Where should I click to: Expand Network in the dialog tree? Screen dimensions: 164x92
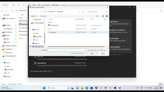(31, 43)
